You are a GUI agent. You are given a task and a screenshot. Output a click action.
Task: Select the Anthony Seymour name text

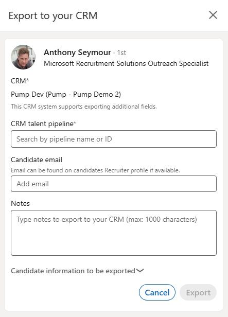click(77, 52)
